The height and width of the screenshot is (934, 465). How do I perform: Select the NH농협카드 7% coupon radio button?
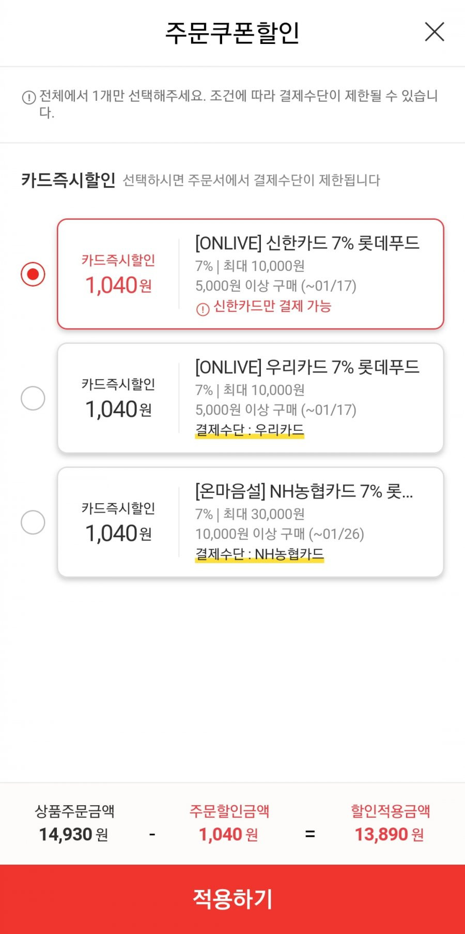pos(33,522)
